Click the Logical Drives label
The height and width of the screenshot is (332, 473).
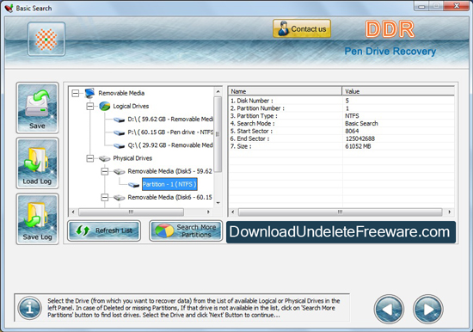tap(131, 107)
